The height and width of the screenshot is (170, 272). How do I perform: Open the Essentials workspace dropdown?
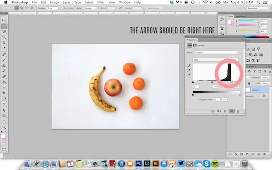(x=258, y=8)
